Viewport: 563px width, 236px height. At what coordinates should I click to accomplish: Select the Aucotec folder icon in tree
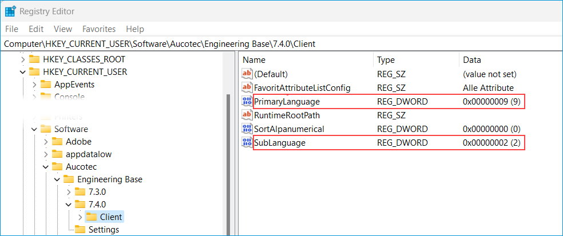pyautogui.click(x=57, y=166)
